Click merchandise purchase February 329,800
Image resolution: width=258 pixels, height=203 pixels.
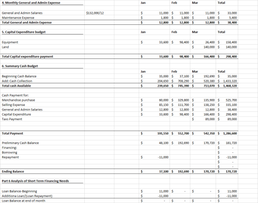click(183, 100)
